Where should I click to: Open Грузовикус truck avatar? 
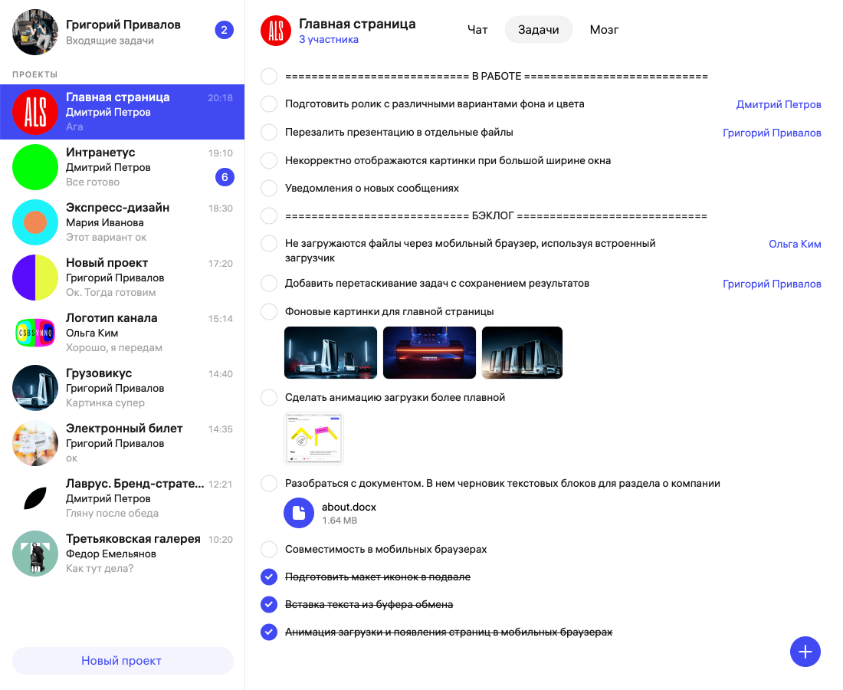coord(35,388)
